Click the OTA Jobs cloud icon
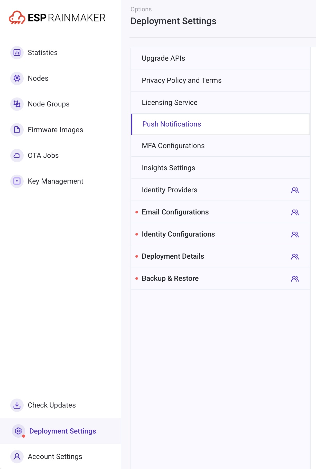316x469 pixels. click(x=17, y=156)
